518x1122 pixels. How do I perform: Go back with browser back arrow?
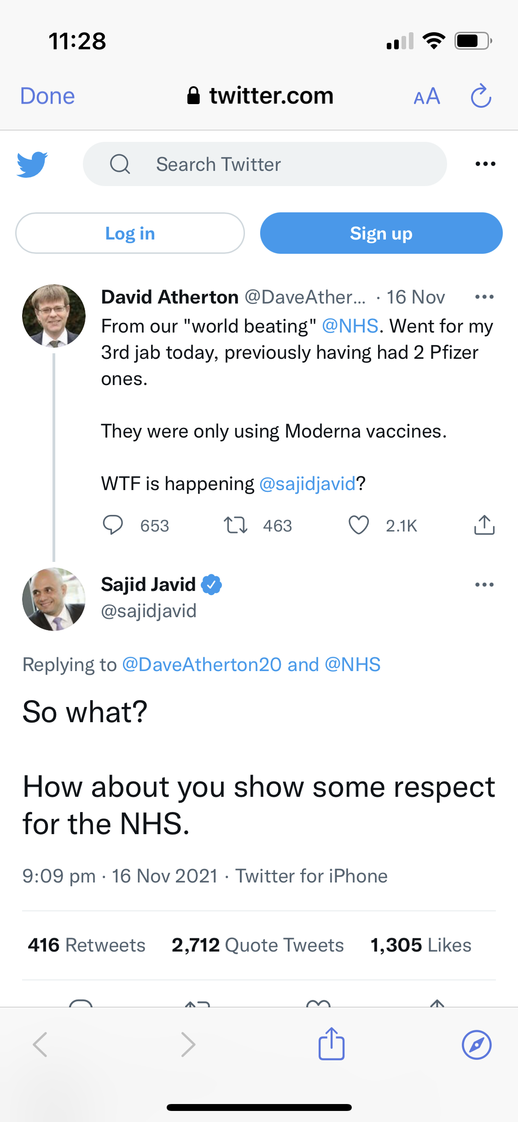click(41, 1045)
